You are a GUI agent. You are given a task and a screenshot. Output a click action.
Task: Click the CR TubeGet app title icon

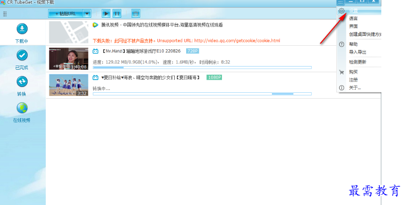tap(3, 2)
